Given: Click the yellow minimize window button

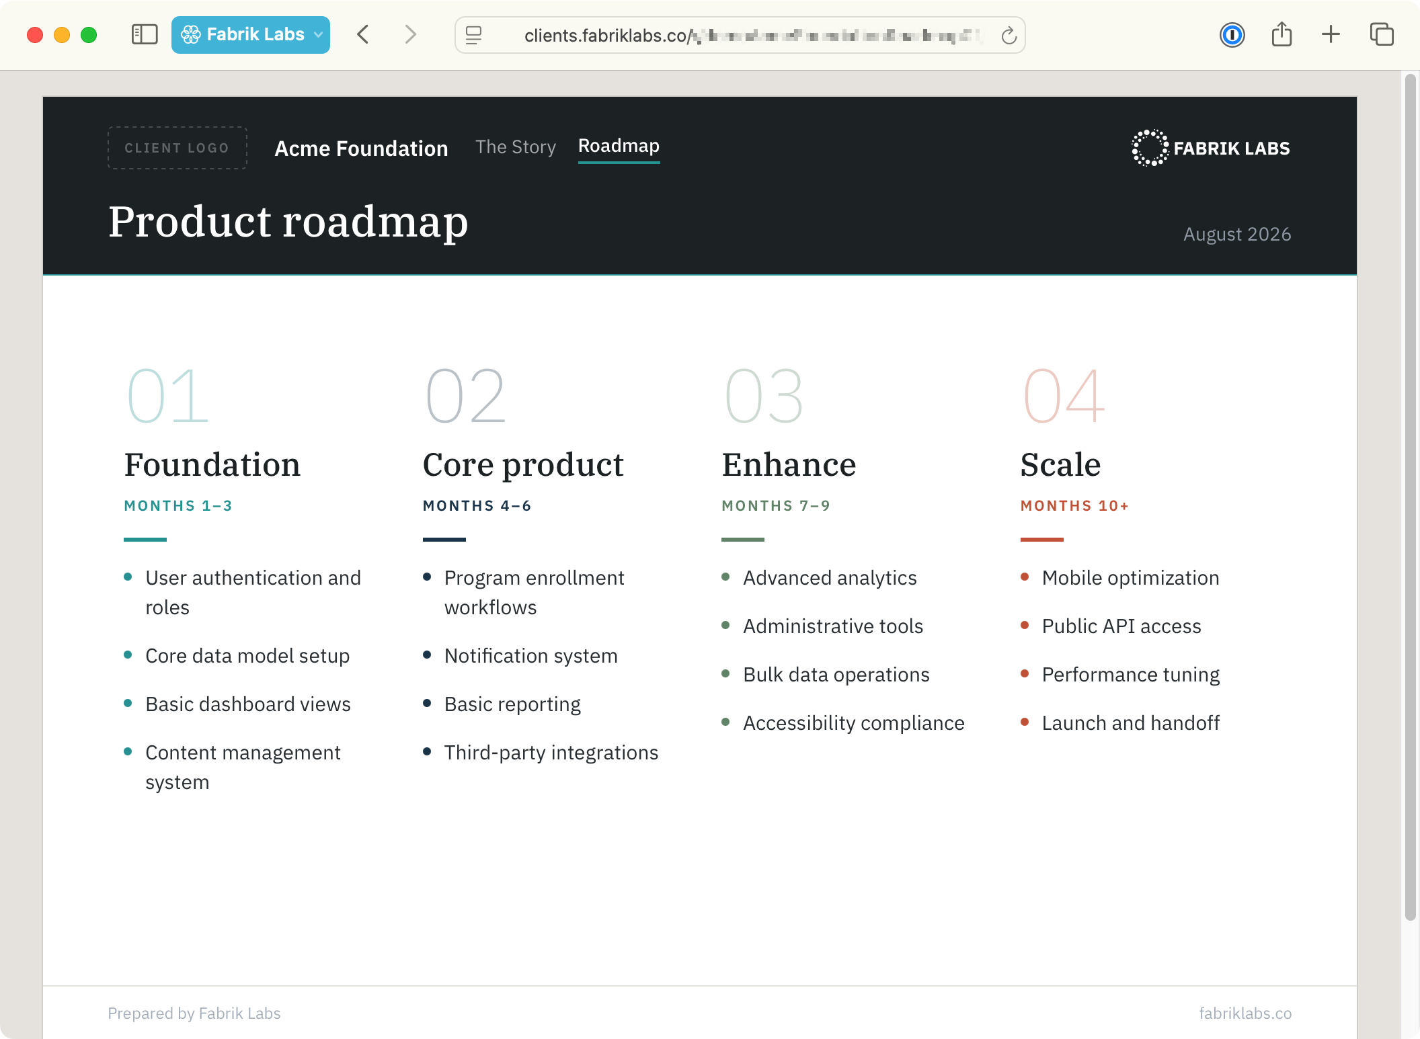Looking at the screenshot, I should point(62,35).
